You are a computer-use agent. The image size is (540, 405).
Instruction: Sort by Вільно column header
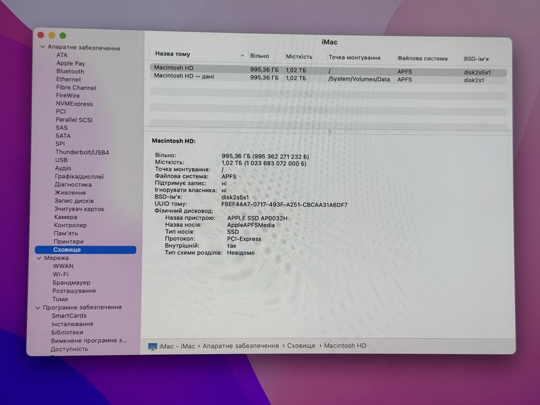(259, 56)
